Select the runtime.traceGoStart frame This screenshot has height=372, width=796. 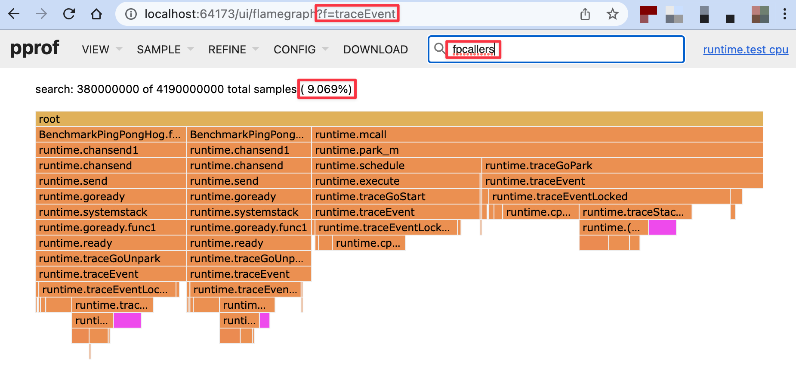pyautogui.click(x=395, y=196)
